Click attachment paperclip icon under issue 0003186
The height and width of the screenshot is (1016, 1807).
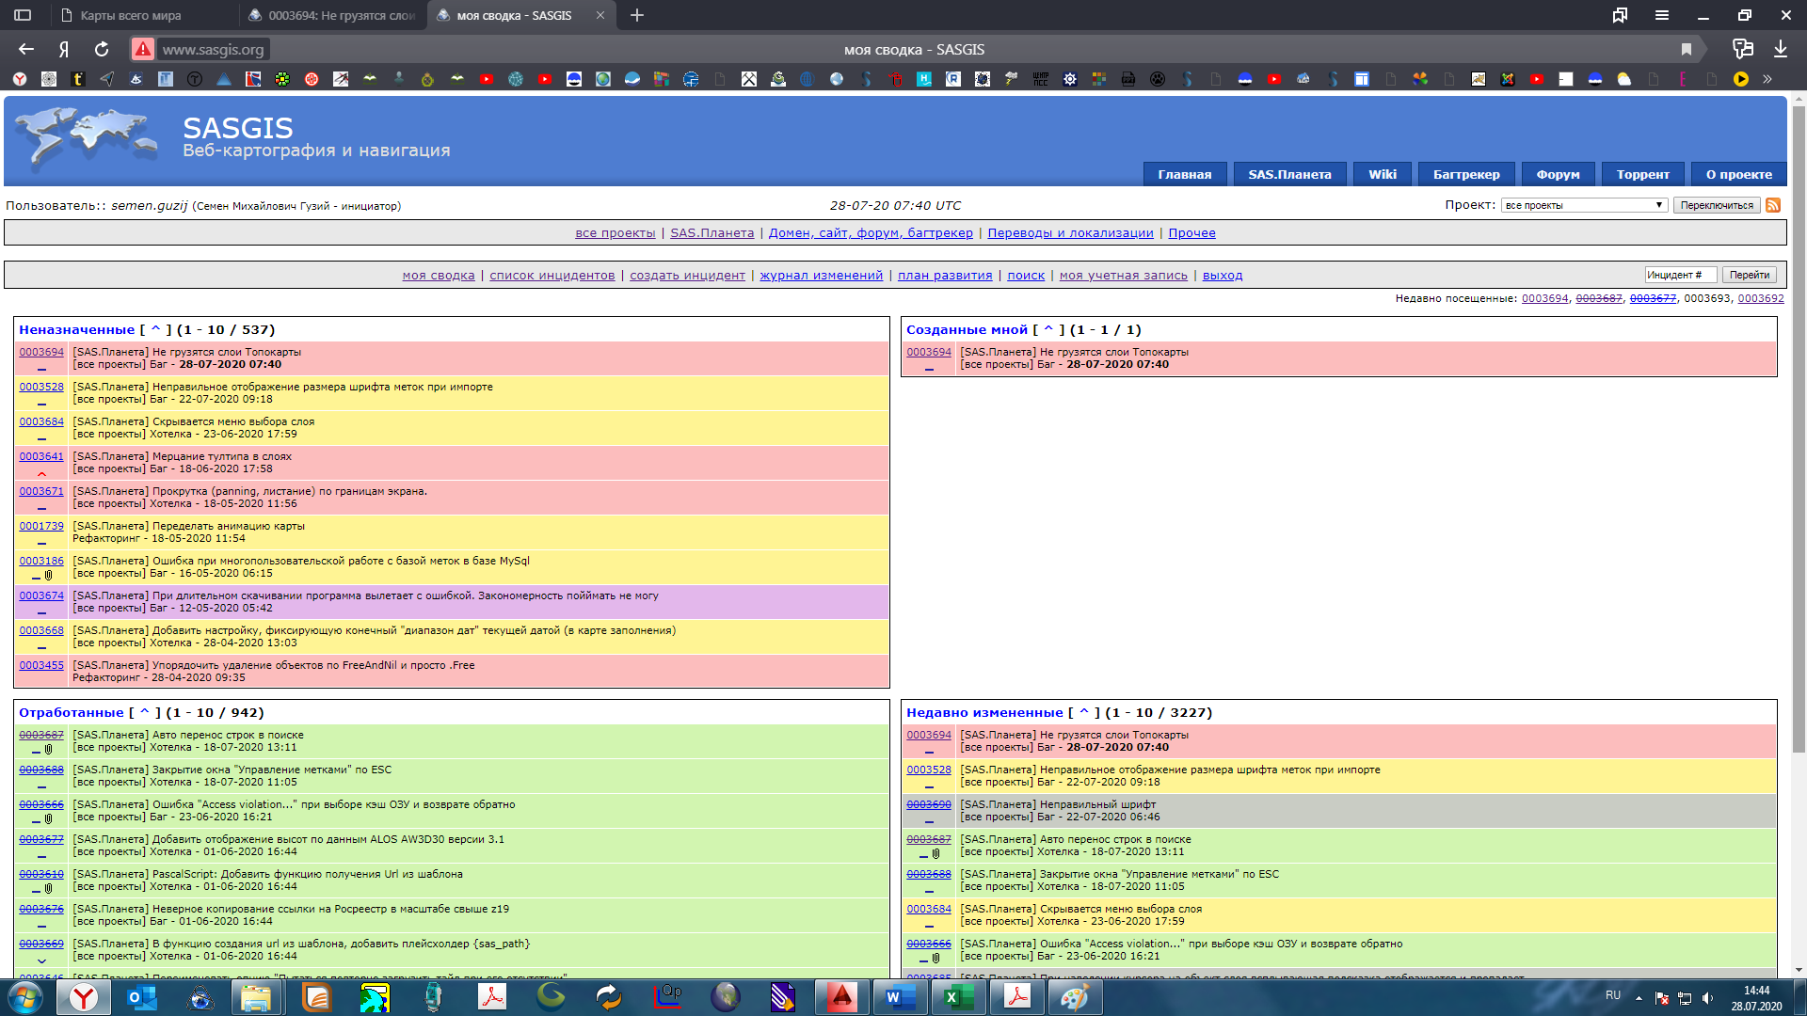click(49, 575)
